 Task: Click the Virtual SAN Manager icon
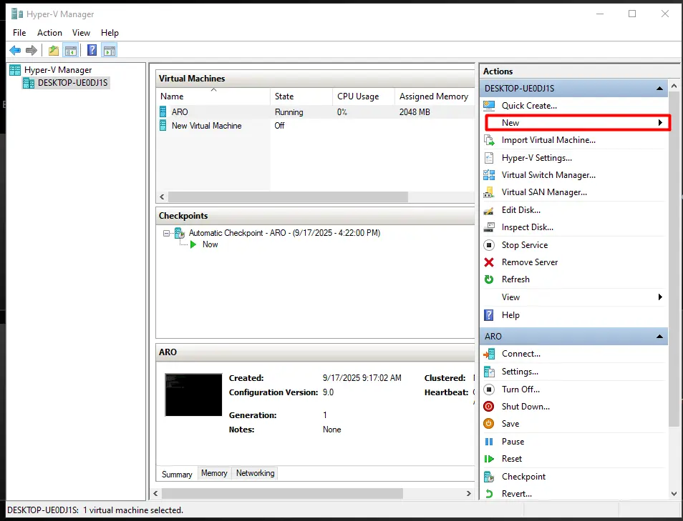coord(489,192)
